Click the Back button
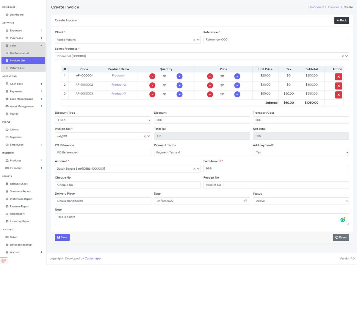The width and height of the screenshot is (357, 311). (342, 20)
